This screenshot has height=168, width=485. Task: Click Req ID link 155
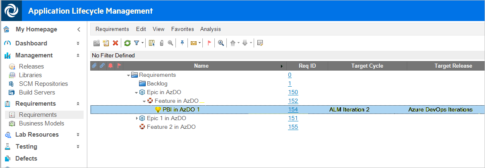click(x=293, y=127)
